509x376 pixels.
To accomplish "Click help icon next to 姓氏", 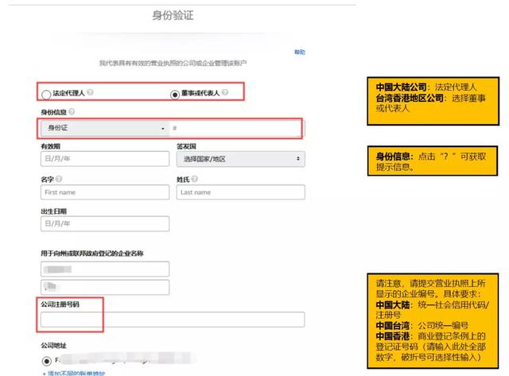I will coord(194,179).
